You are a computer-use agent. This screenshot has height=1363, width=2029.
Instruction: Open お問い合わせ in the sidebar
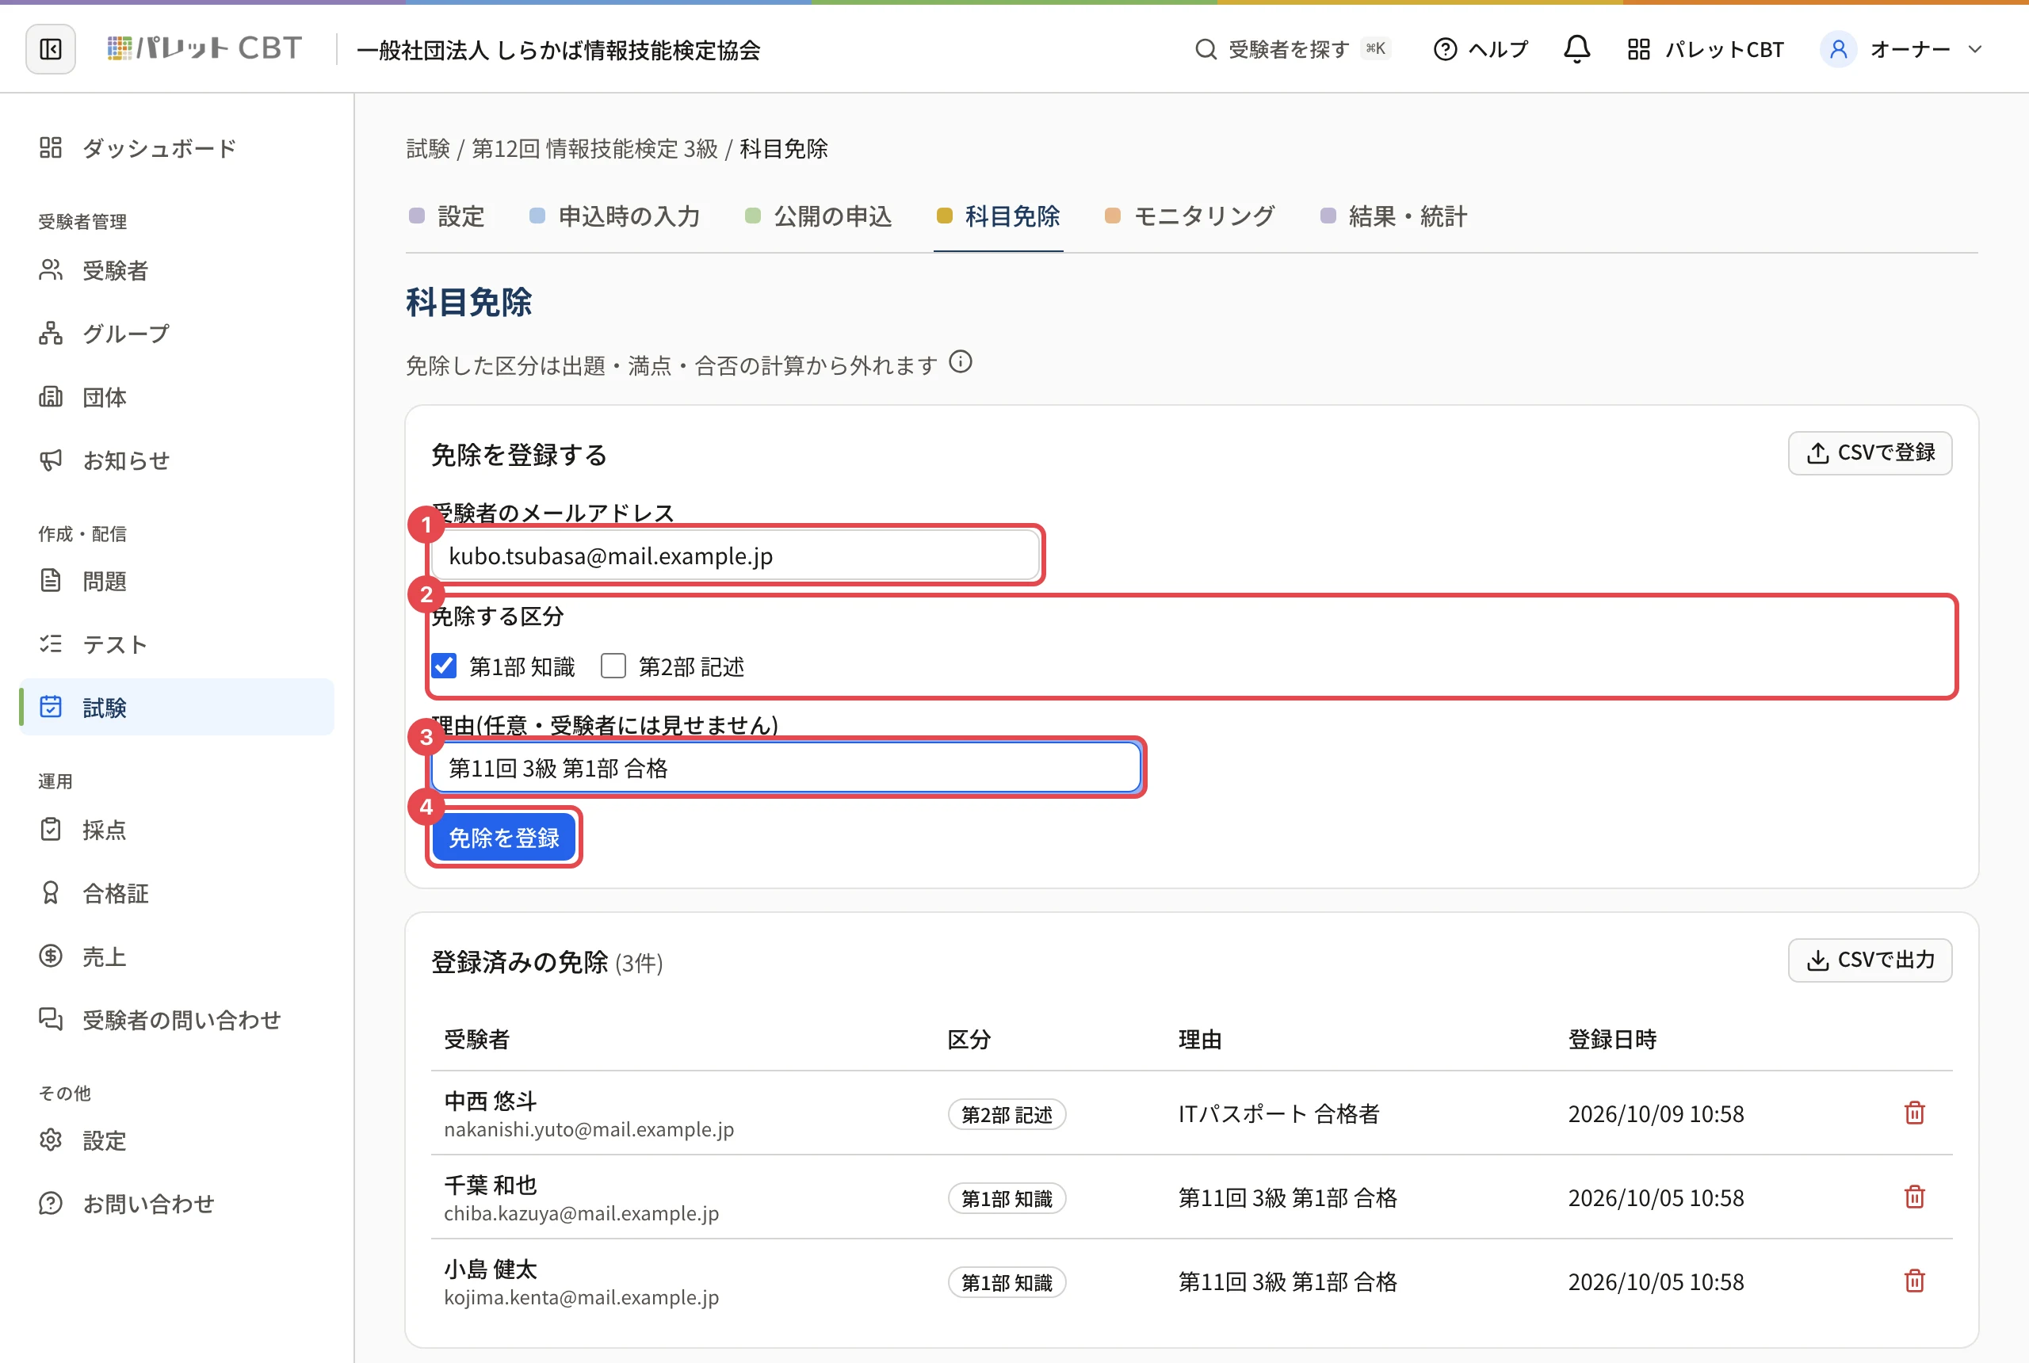pos(177,1204)
